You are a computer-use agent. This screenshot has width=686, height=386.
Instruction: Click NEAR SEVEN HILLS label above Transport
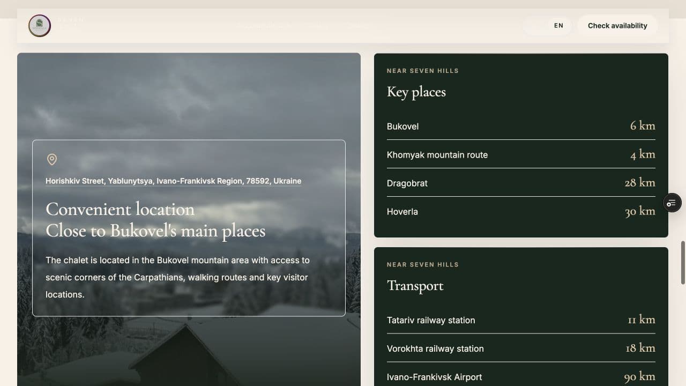(423, 265)
